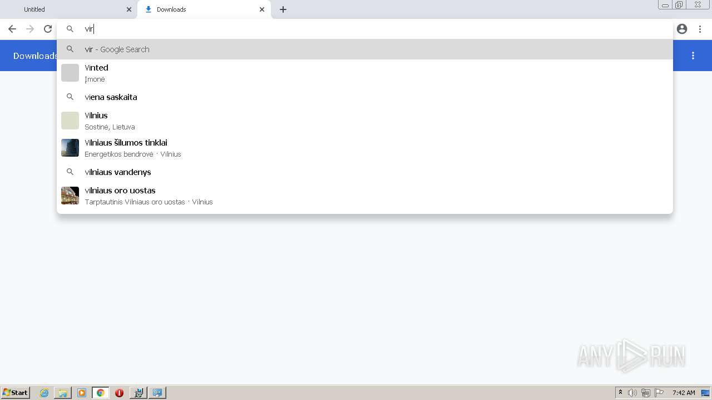Click the search icon beside 'viena saskaita'

pos(70,97)
